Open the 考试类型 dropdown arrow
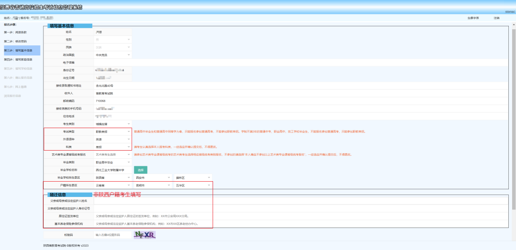The height and width of the screenshot is (250, 516). [x=129, y=131]
